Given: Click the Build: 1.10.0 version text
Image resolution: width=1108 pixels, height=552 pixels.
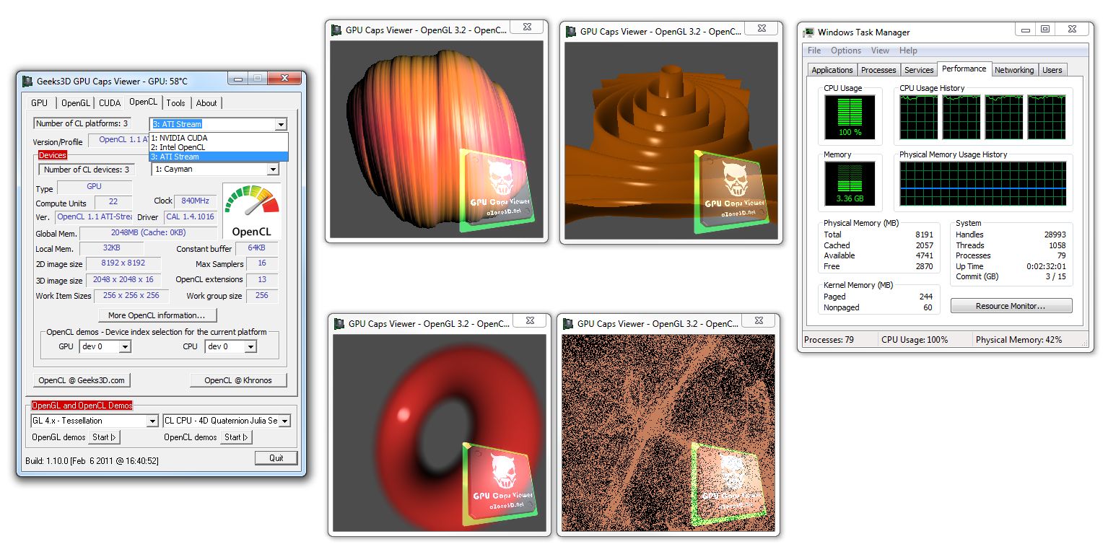Looking at the screenshot, I should point(91,460).
